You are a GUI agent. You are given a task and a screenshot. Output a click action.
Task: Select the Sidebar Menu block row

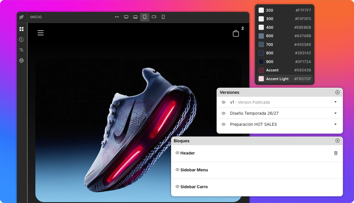coord(257,170)
